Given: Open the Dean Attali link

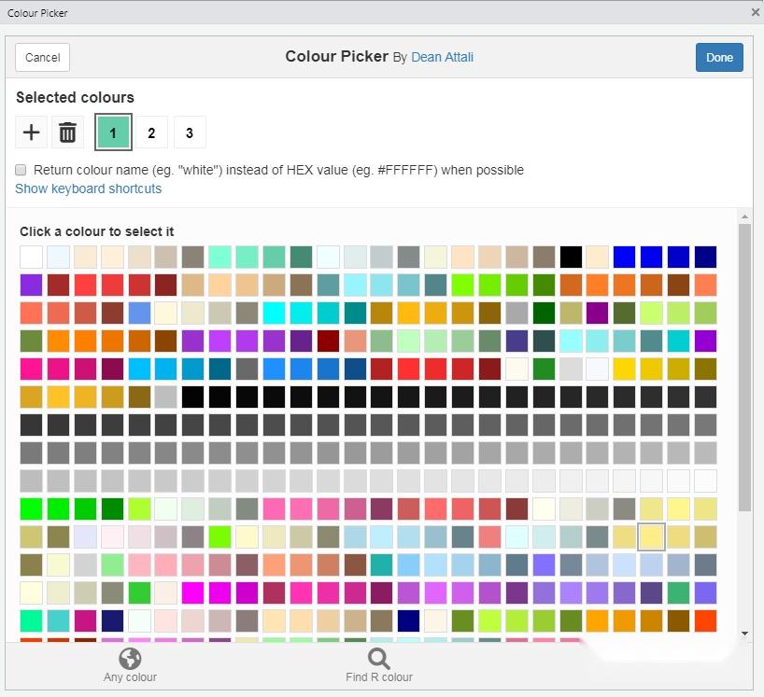Looking at the screenshot, I should coord(442,56).
